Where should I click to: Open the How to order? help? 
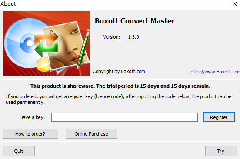tap(30, 134)
